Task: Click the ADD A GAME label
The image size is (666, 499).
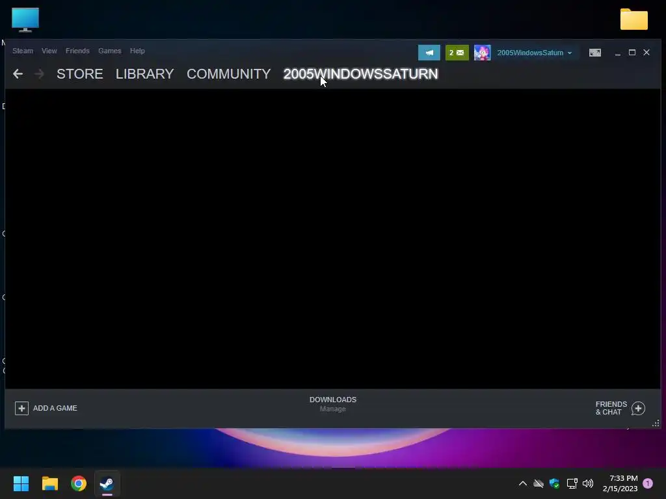Action: (55, 408)
